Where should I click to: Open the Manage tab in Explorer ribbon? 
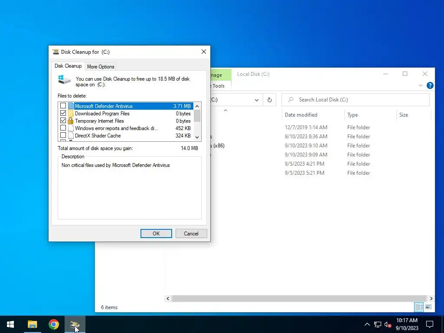point(221,75)
